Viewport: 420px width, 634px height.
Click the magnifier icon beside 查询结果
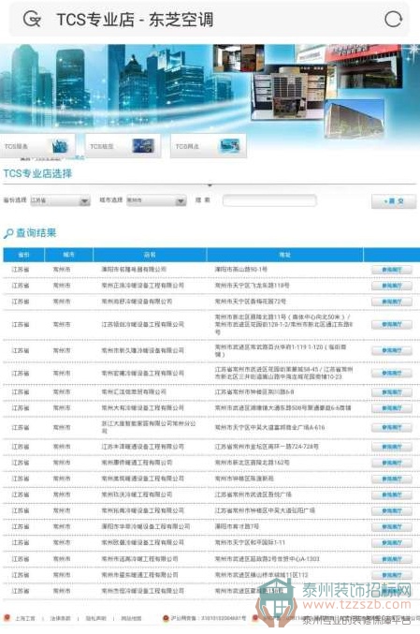pyautogui.click(x=8, y=233)
